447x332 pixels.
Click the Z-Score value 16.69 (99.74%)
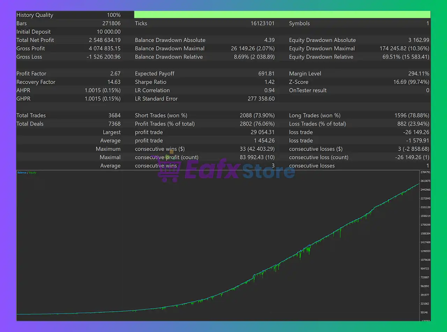[411, 82]
